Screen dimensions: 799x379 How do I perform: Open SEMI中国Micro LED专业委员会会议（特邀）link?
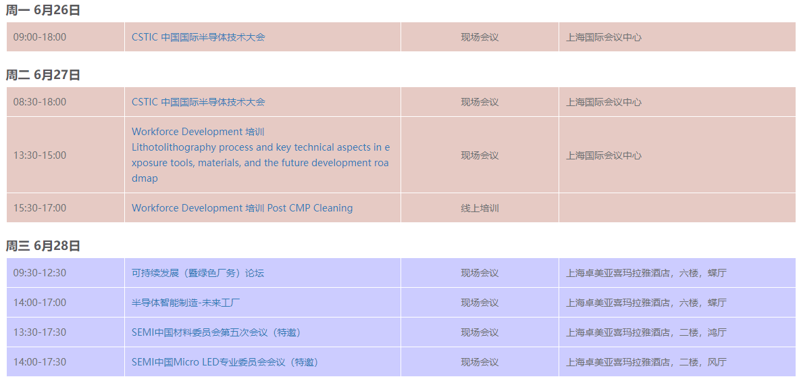[225, 362]
